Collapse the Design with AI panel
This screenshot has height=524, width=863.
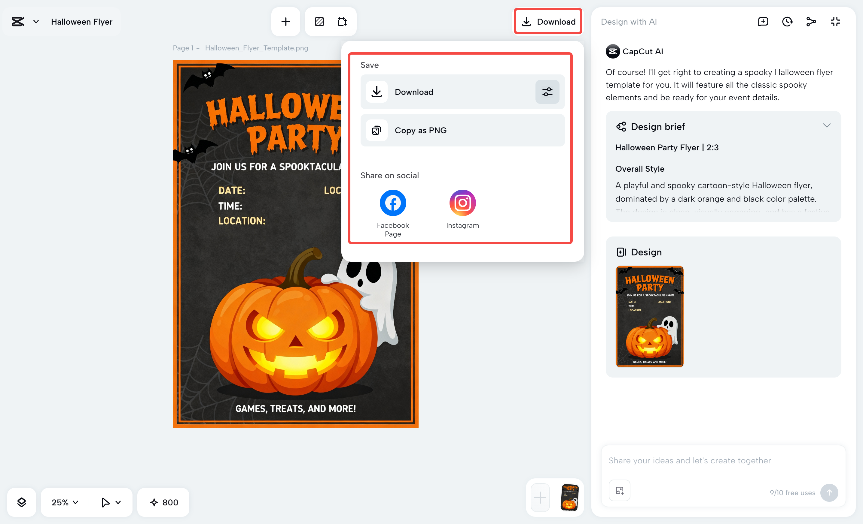[x=835, y=22]
